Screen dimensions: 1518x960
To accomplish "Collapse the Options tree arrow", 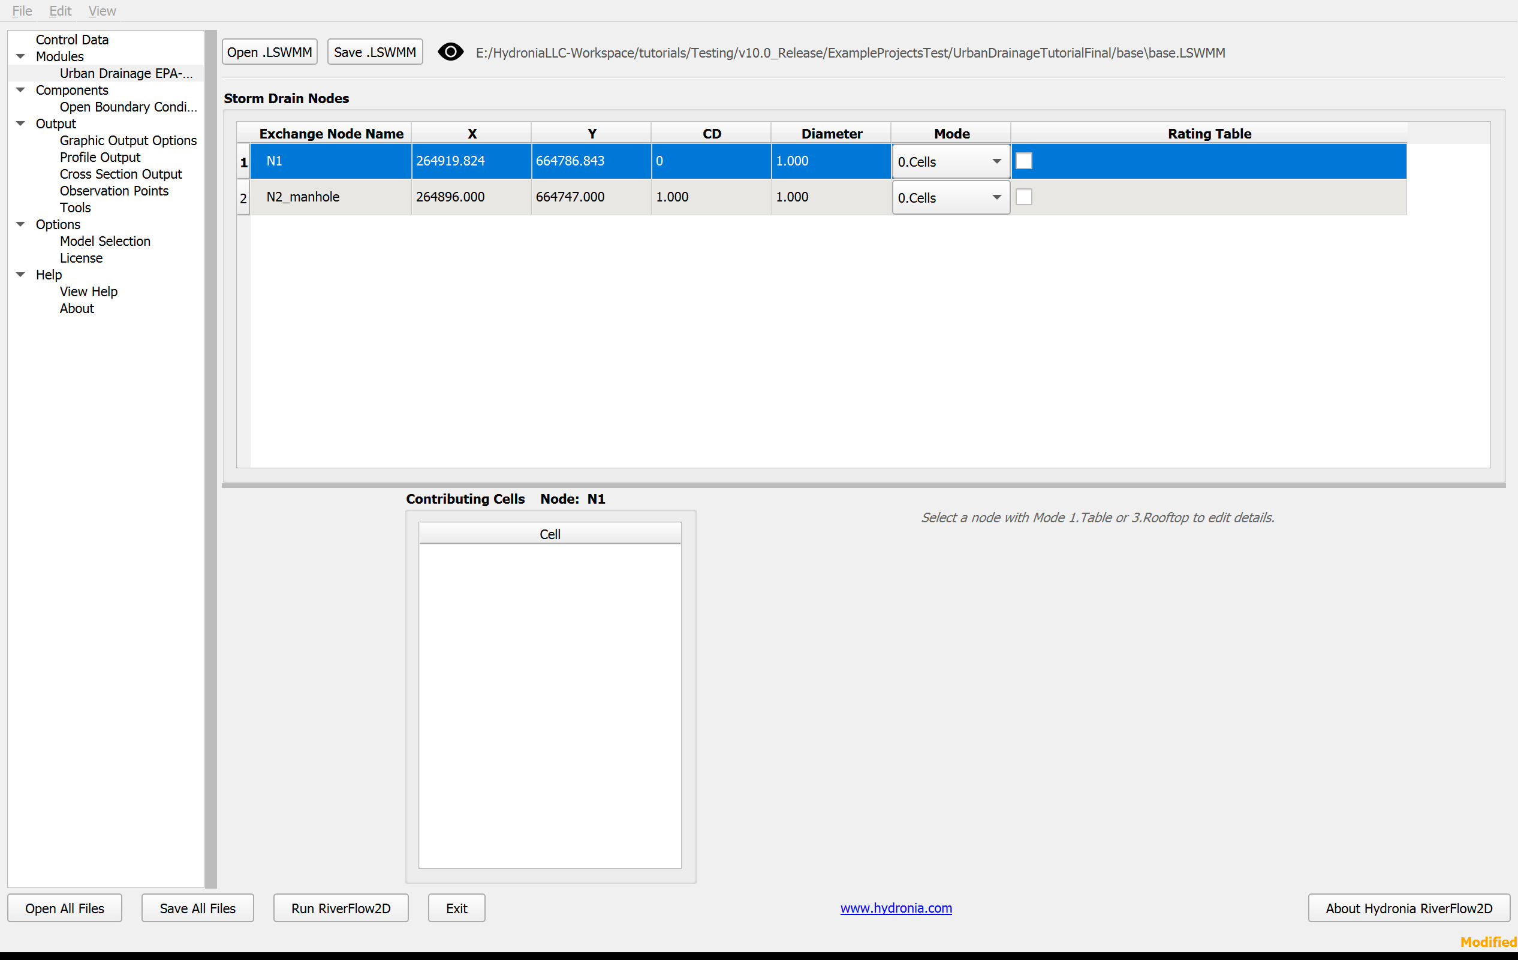I will tap(20, 224).
